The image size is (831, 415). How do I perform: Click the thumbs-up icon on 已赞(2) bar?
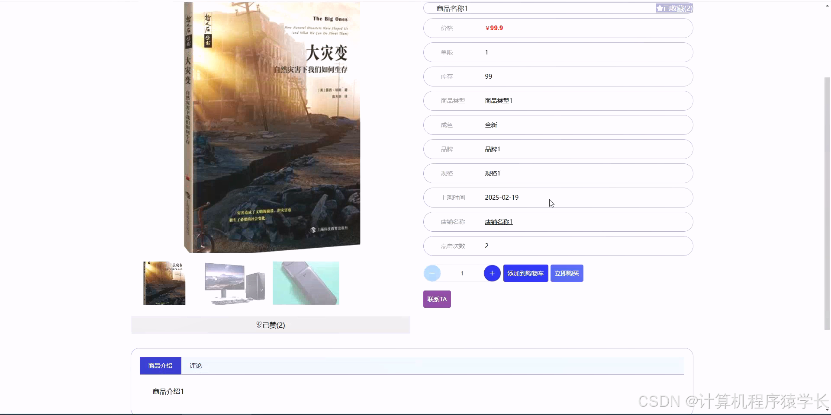258,325
